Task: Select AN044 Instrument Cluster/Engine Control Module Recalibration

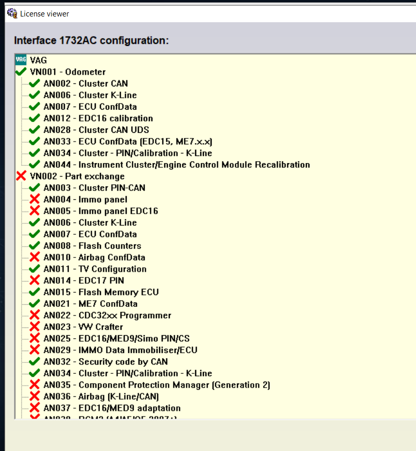Action: (177, 165)
